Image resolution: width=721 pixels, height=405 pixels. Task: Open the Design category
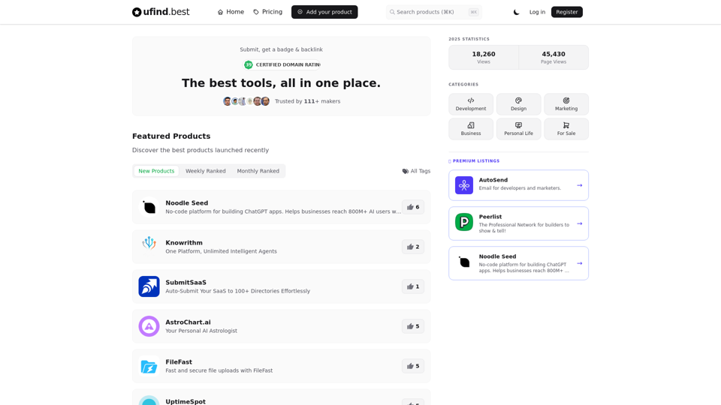tap(518, 104)
